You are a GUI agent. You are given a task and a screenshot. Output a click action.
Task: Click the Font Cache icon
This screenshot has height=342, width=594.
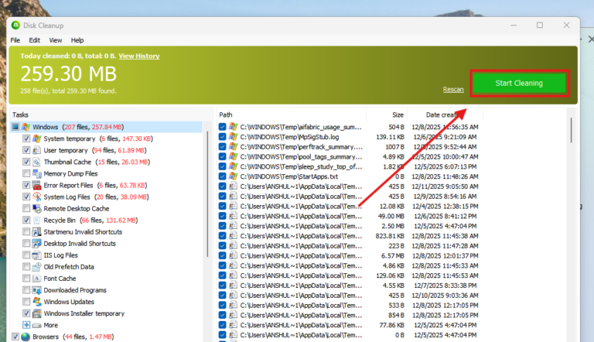[37, 279]
